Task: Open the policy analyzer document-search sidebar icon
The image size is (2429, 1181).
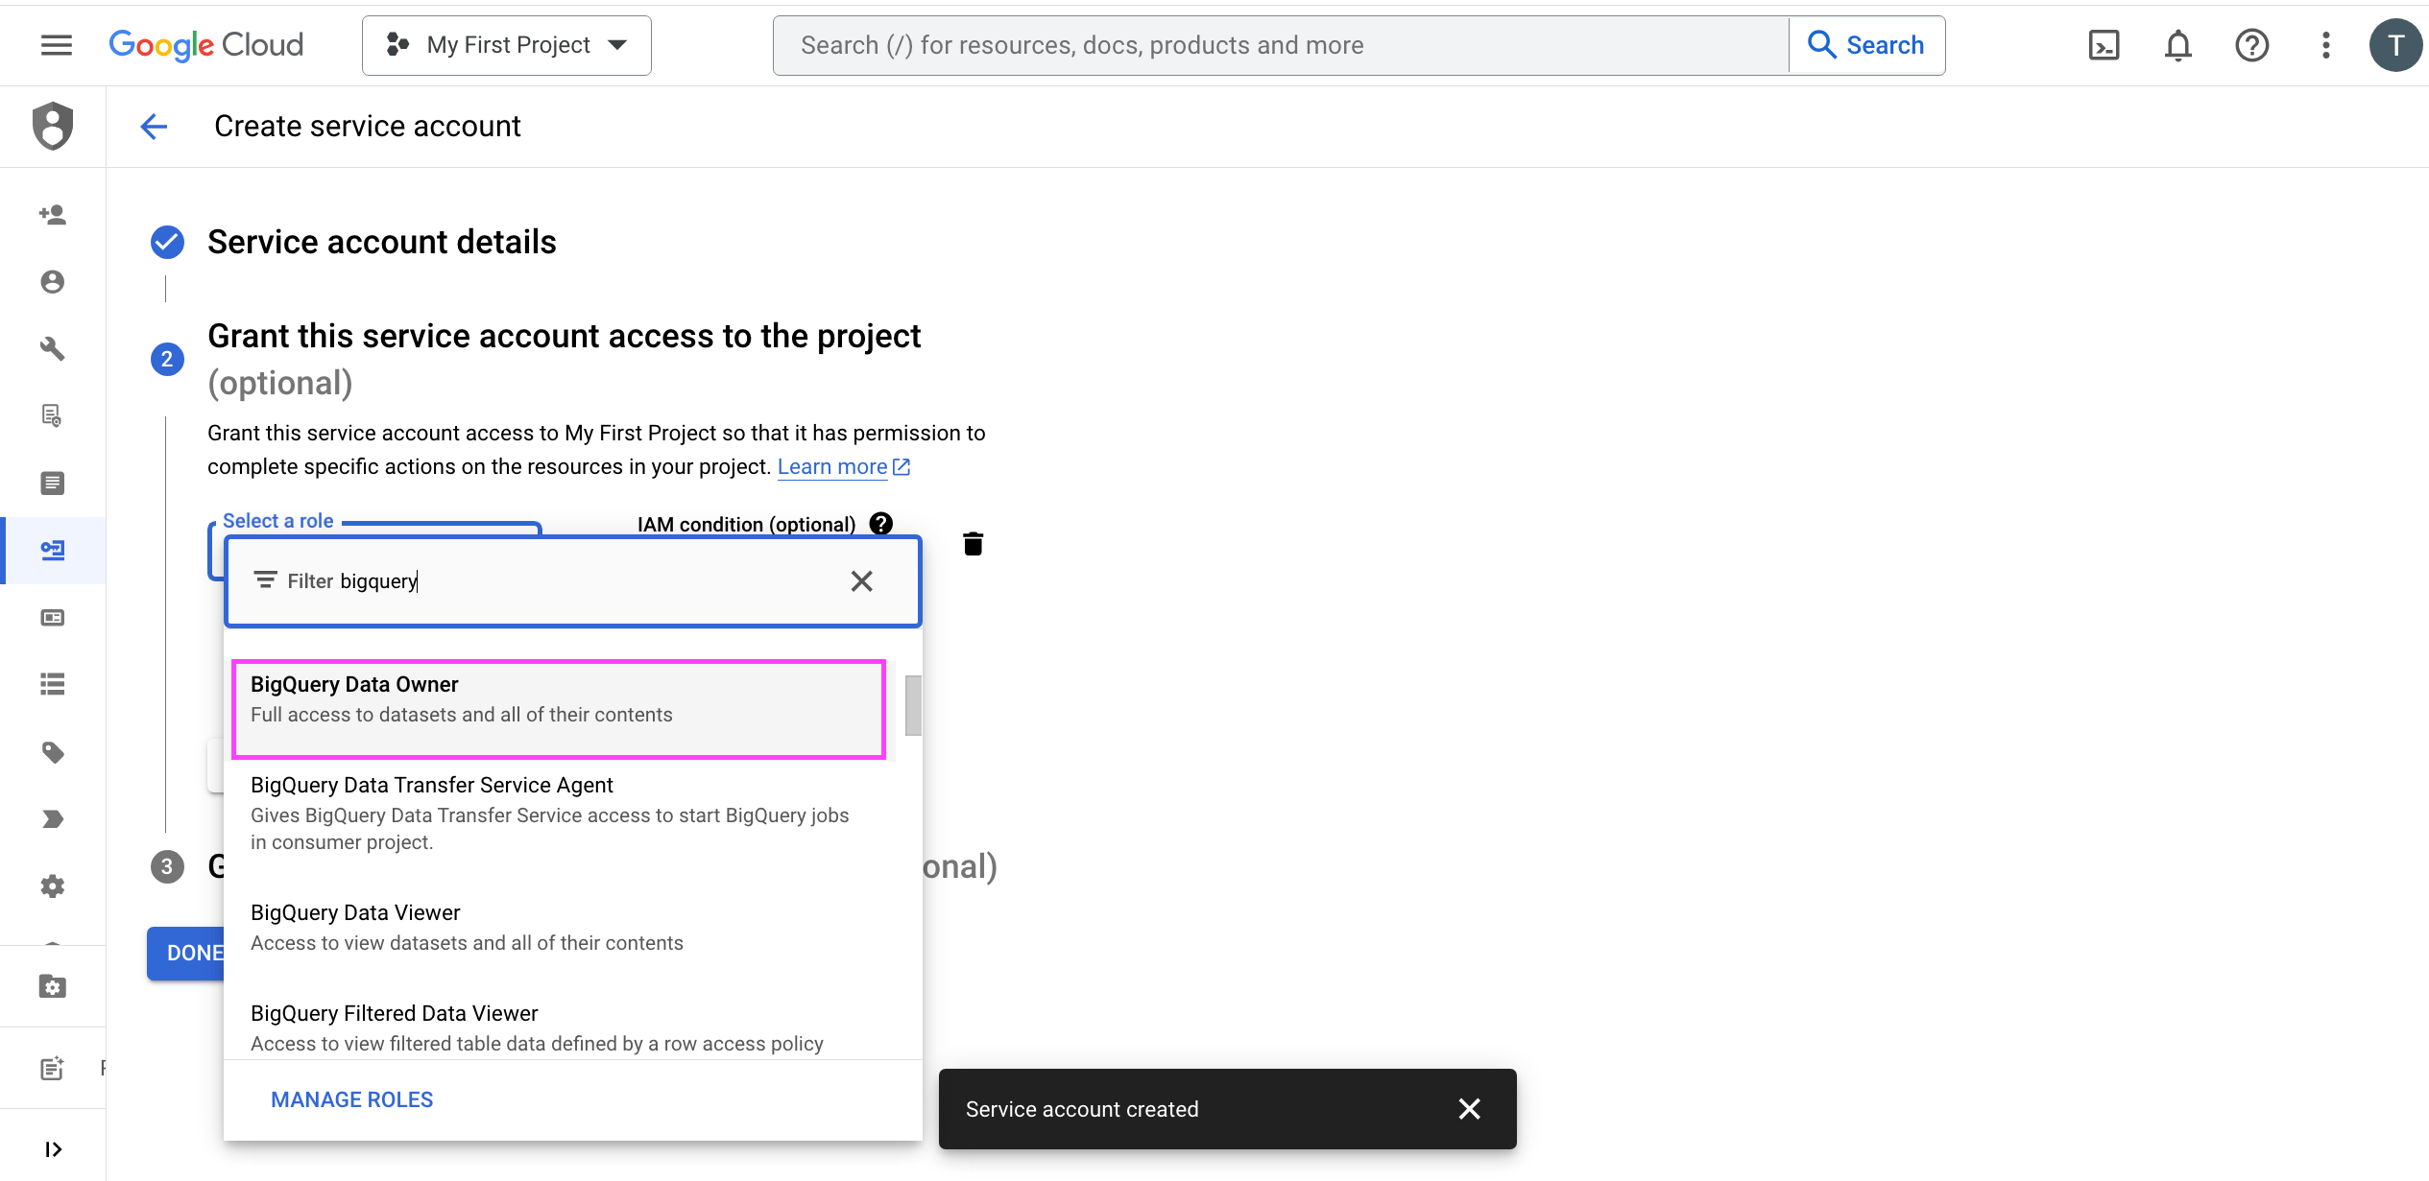Action: (53, 415)
